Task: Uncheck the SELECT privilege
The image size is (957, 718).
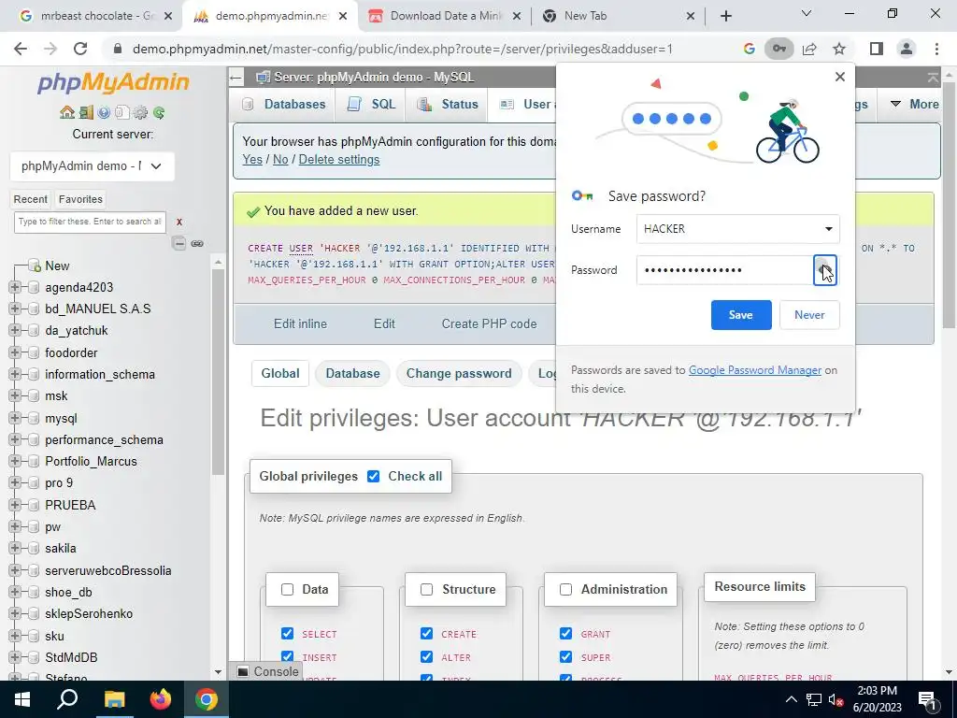Action: tap(287, 633)
